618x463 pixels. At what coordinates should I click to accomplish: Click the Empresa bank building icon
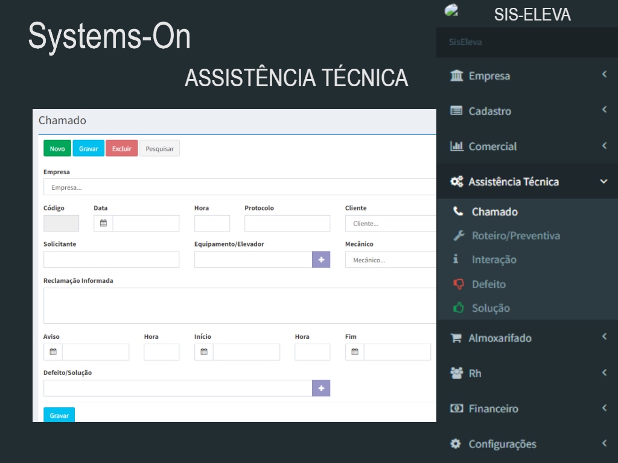click(x=456, y=75)
